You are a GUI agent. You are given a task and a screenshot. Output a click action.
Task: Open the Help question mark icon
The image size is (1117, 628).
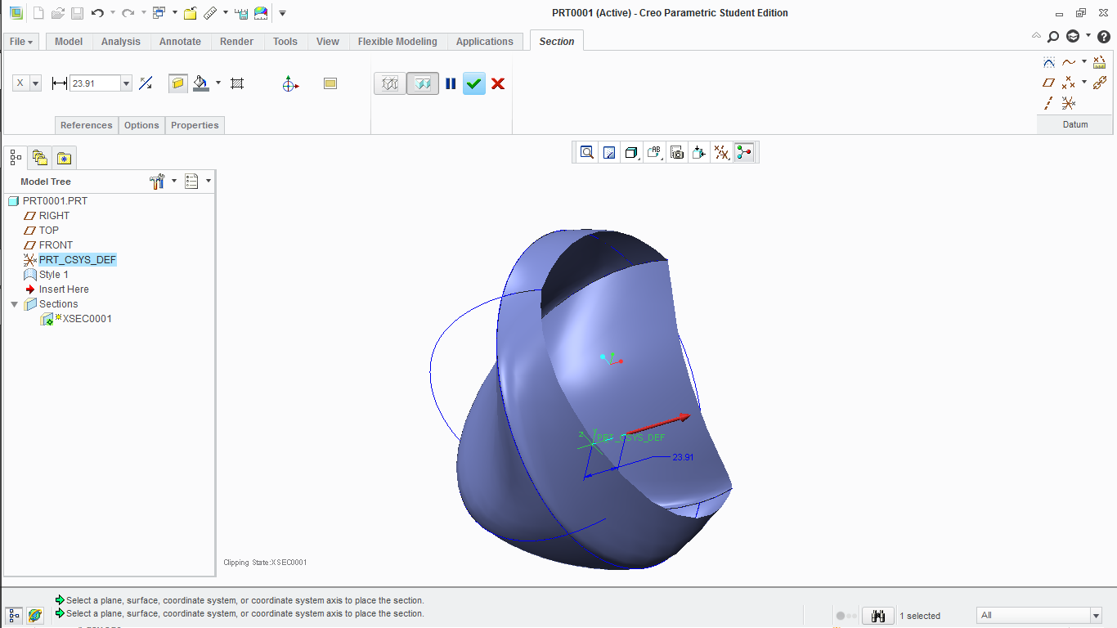(x=1103, y=37)
